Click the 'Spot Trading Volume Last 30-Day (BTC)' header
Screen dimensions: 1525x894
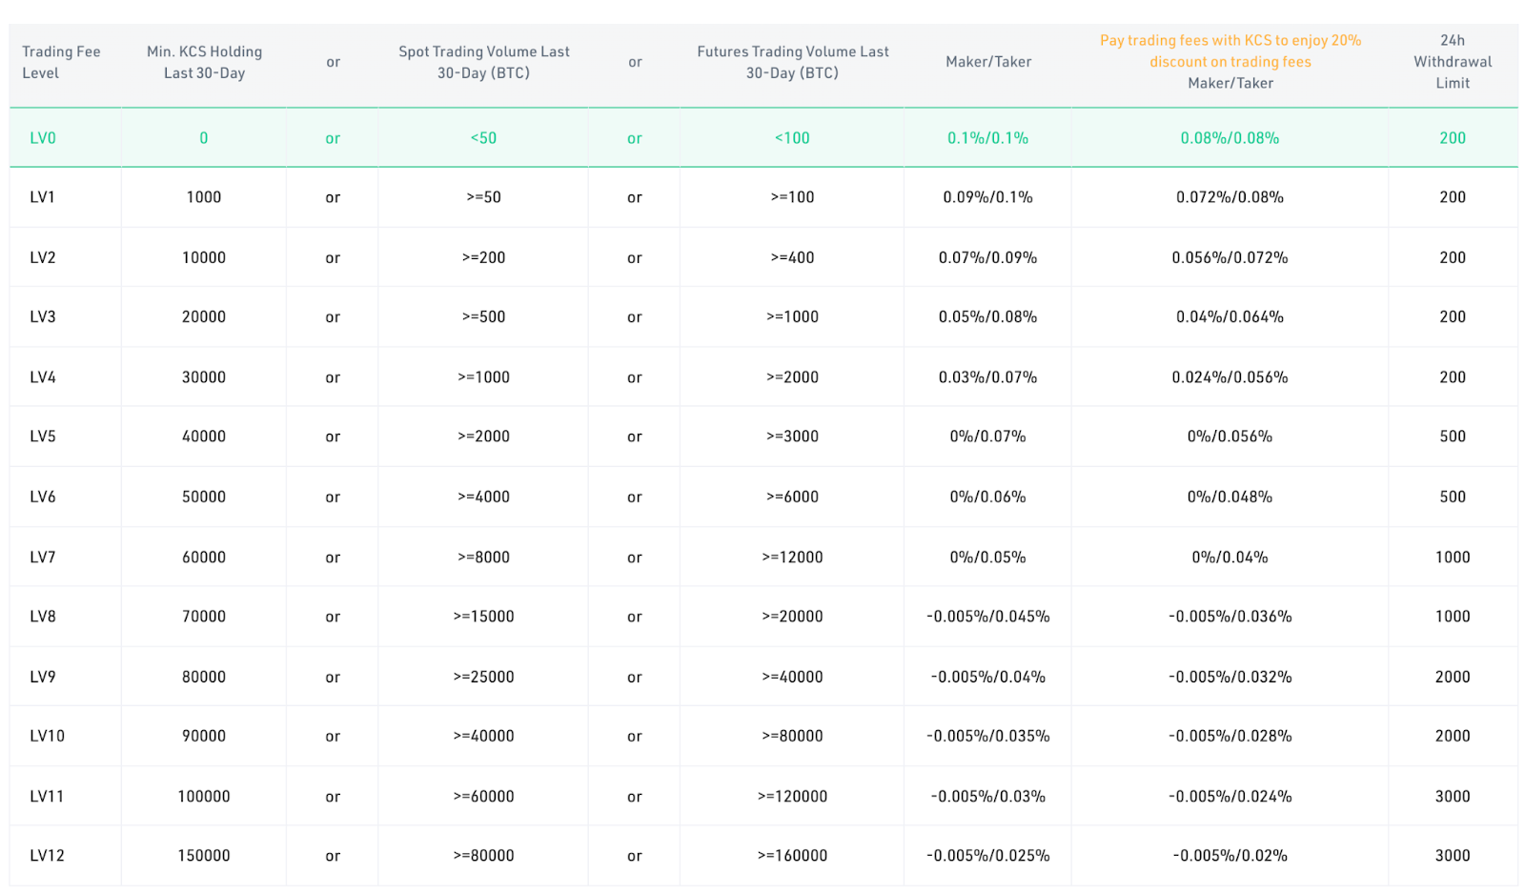click(483, 62)
